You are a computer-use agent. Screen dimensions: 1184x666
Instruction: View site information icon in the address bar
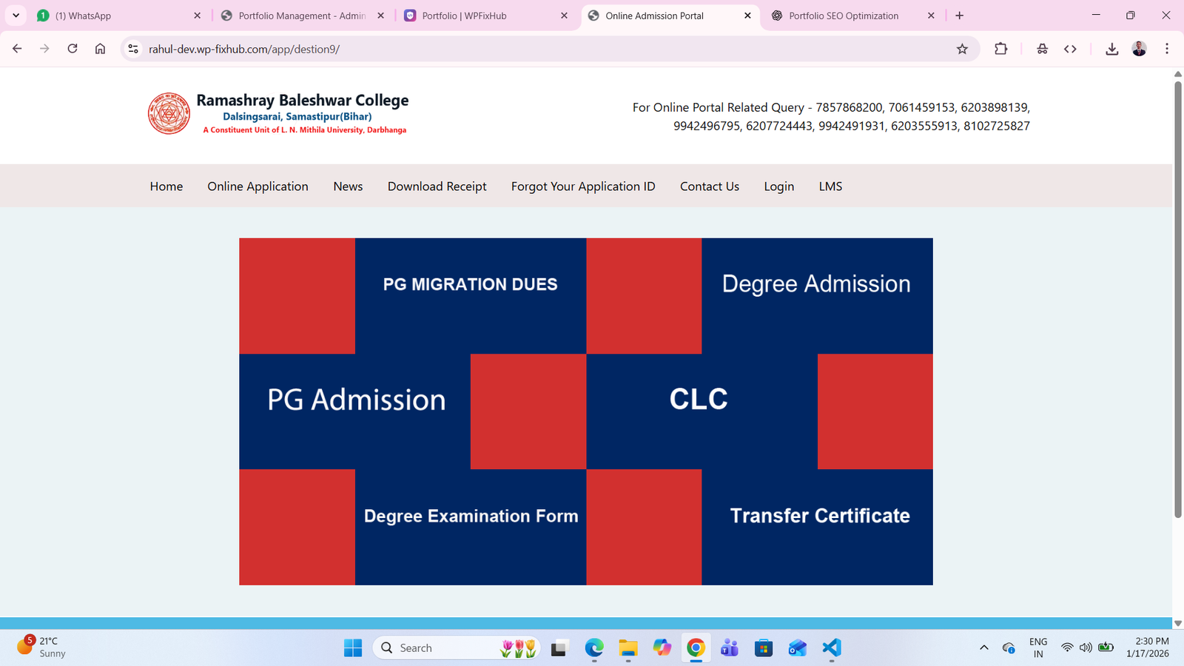[132, 49]
